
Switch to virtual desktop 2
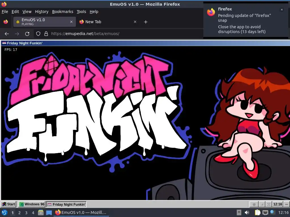(x=20, y=213)
